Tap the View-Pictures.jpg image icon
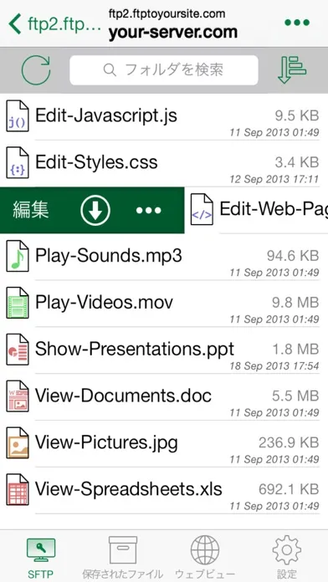This screenshot has width=328, height=582. click(x=18, y=443)
